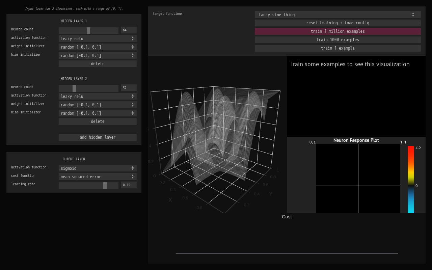Open output layer sigmoid activation dropdown
Screen dimensions: 432x270
tap(98, 168)
